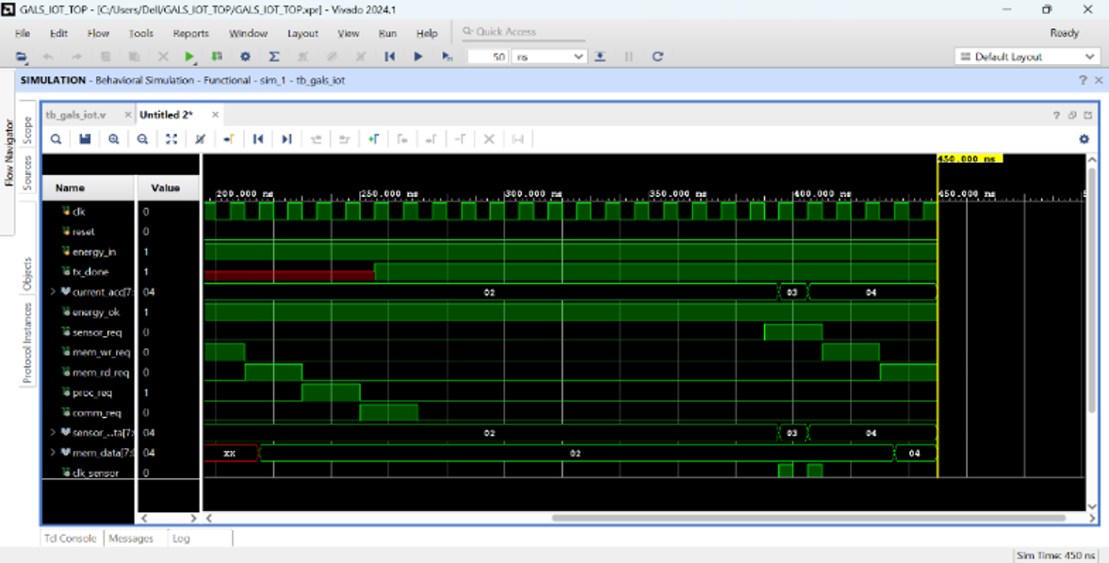Open the Protocol Instances side panel
Viewport: 1109px width, 563px height.
coord(27,343)
